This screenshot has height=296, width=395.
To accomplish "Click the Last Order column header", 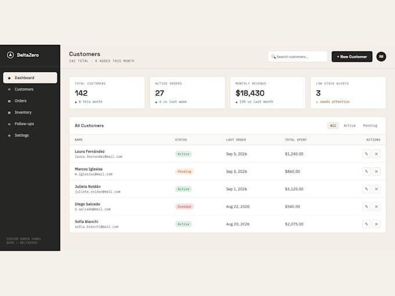I will tap(236, 140).
